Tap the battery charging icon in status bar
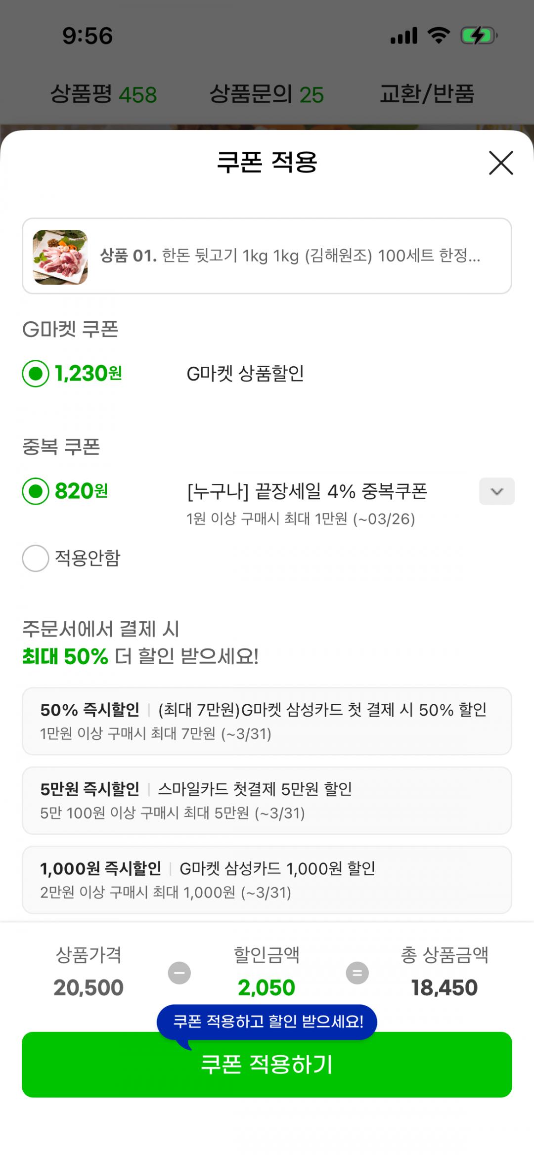The height and width of the screenshot is (1155, 534). 479,36
